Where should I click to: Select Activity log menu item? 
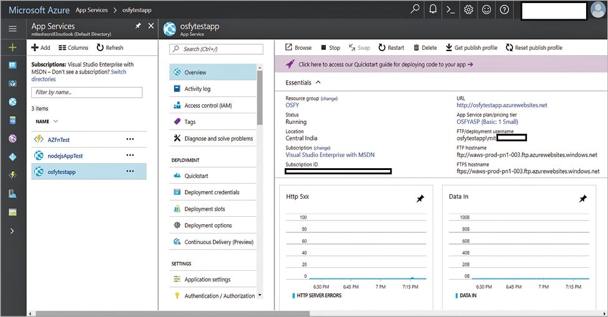pos(197,89)
